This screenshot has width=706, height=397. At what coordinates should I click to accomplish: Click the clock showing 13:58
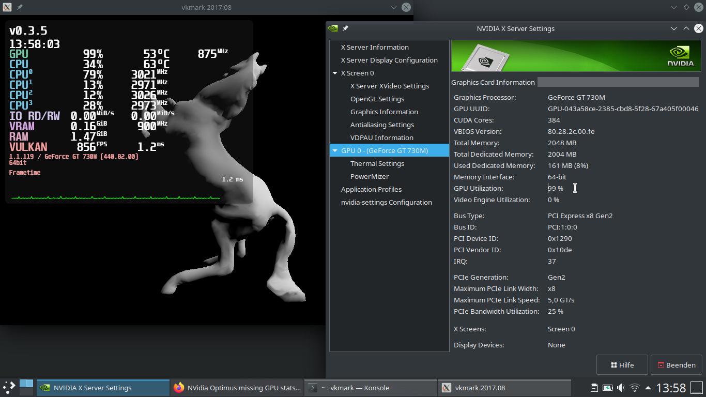(670, 387)
